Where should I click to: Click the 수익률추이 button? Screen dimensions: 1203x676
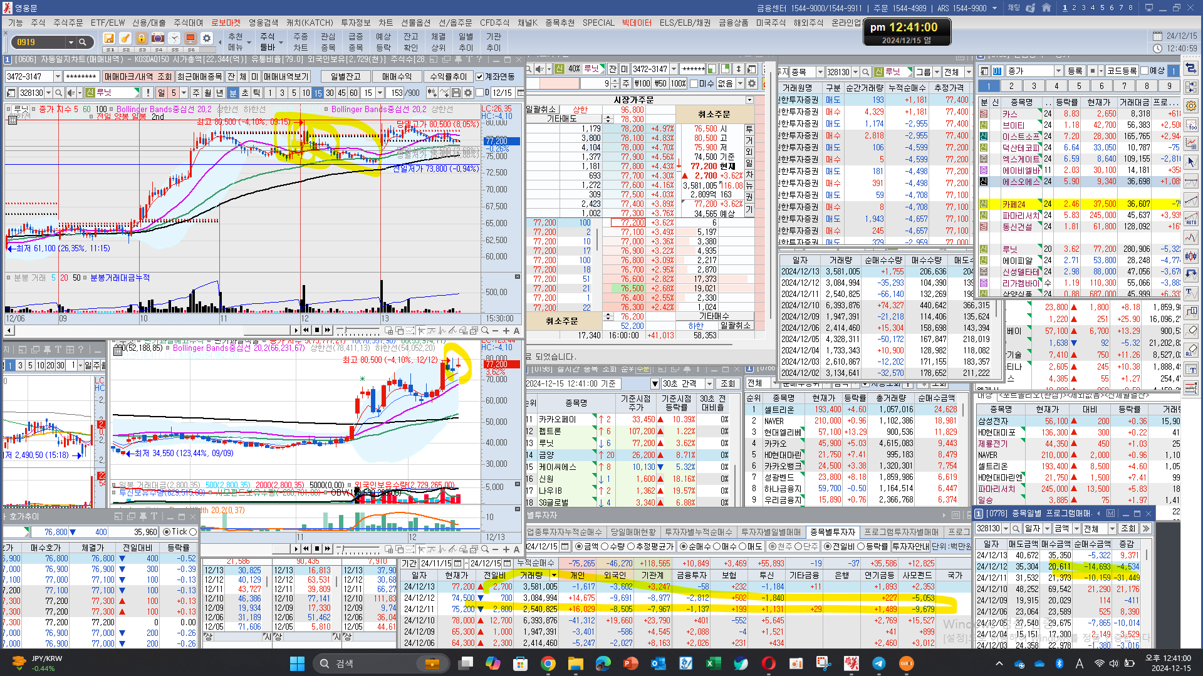(x=449, y=76)
